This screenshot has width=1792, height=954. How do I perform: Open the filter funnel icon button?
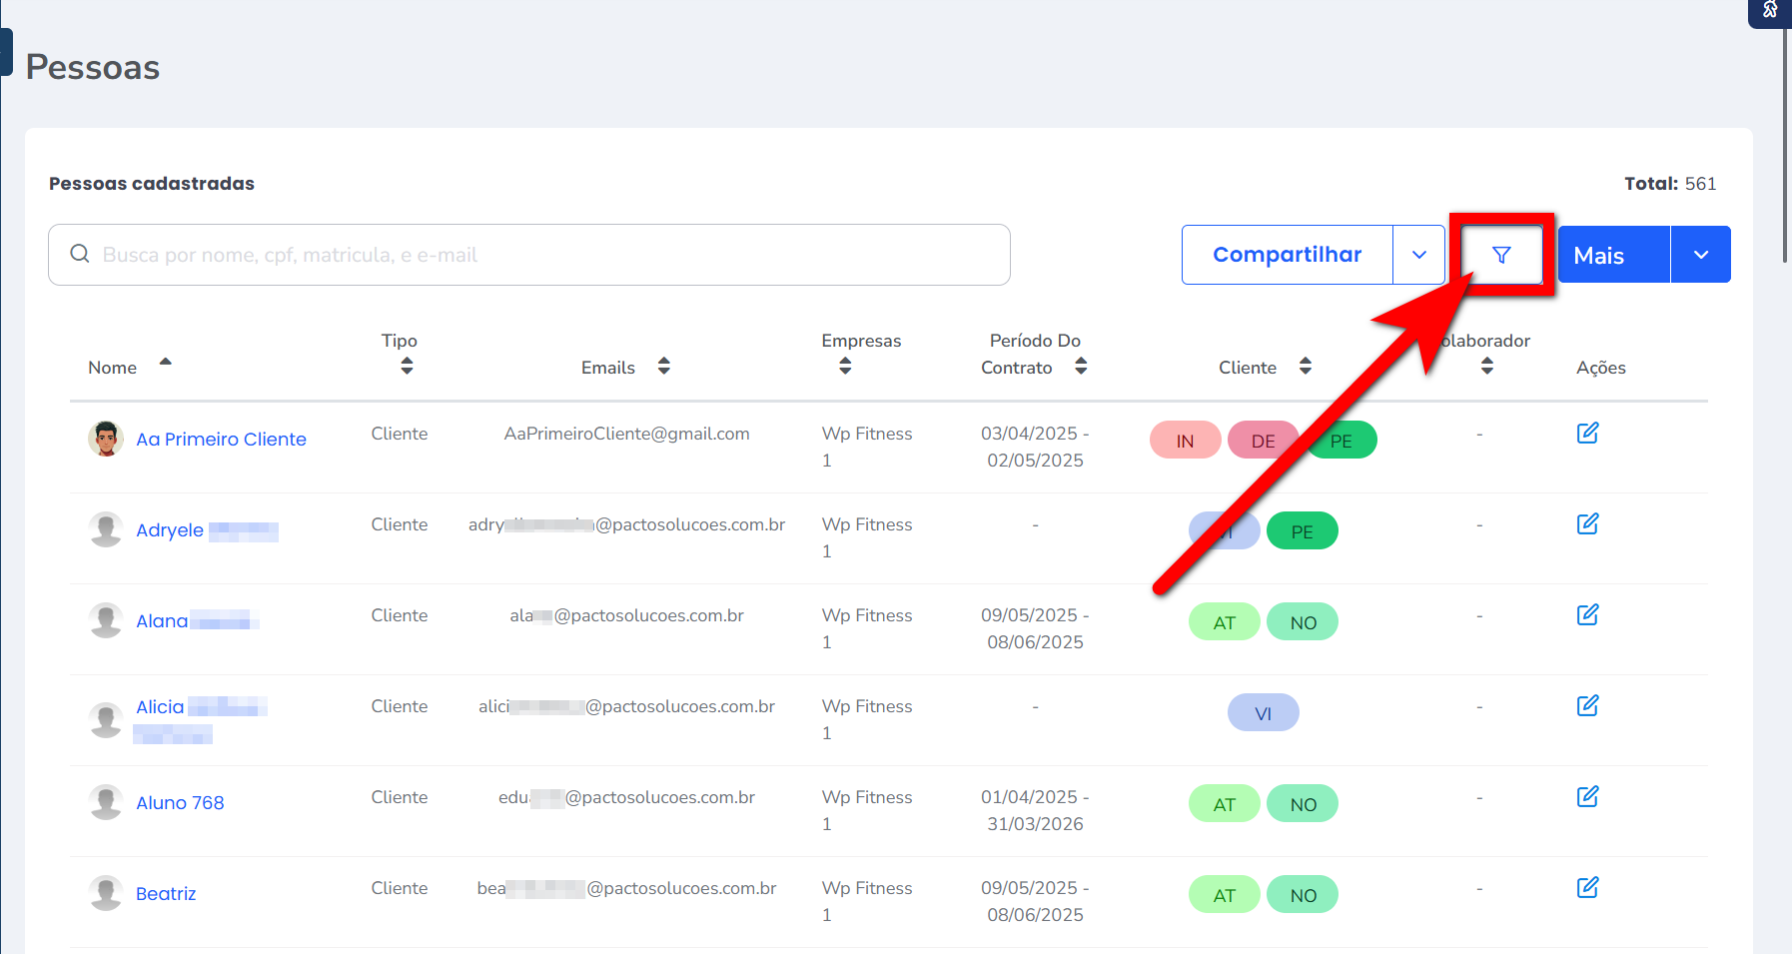pyautogui.click(x=1500, y=255)
